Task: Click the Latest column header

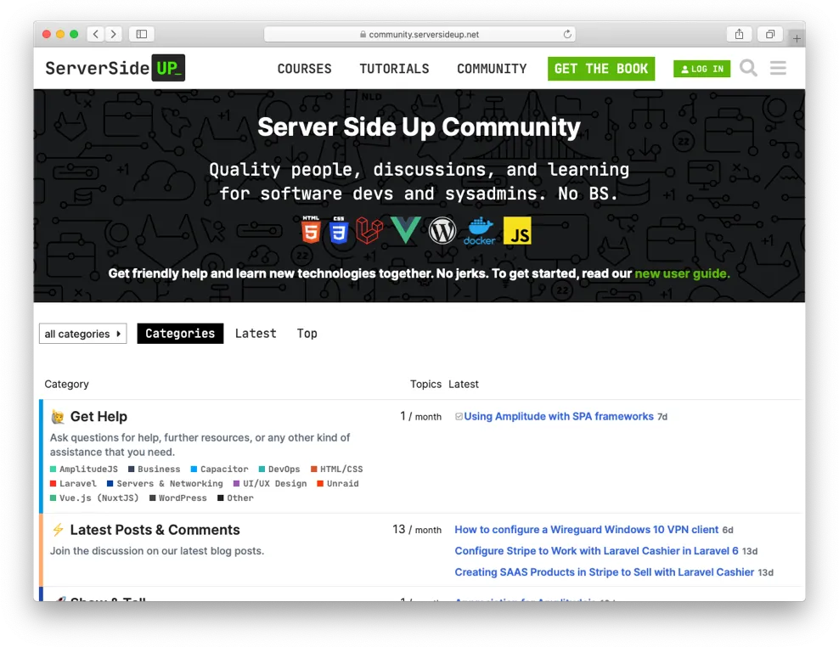Action: click(x=464, y=385)
